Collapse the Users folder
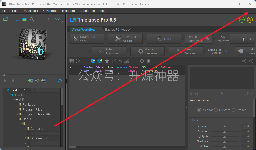Image resolution: width=256 pixels, height=150 pixels. (18, 119)
